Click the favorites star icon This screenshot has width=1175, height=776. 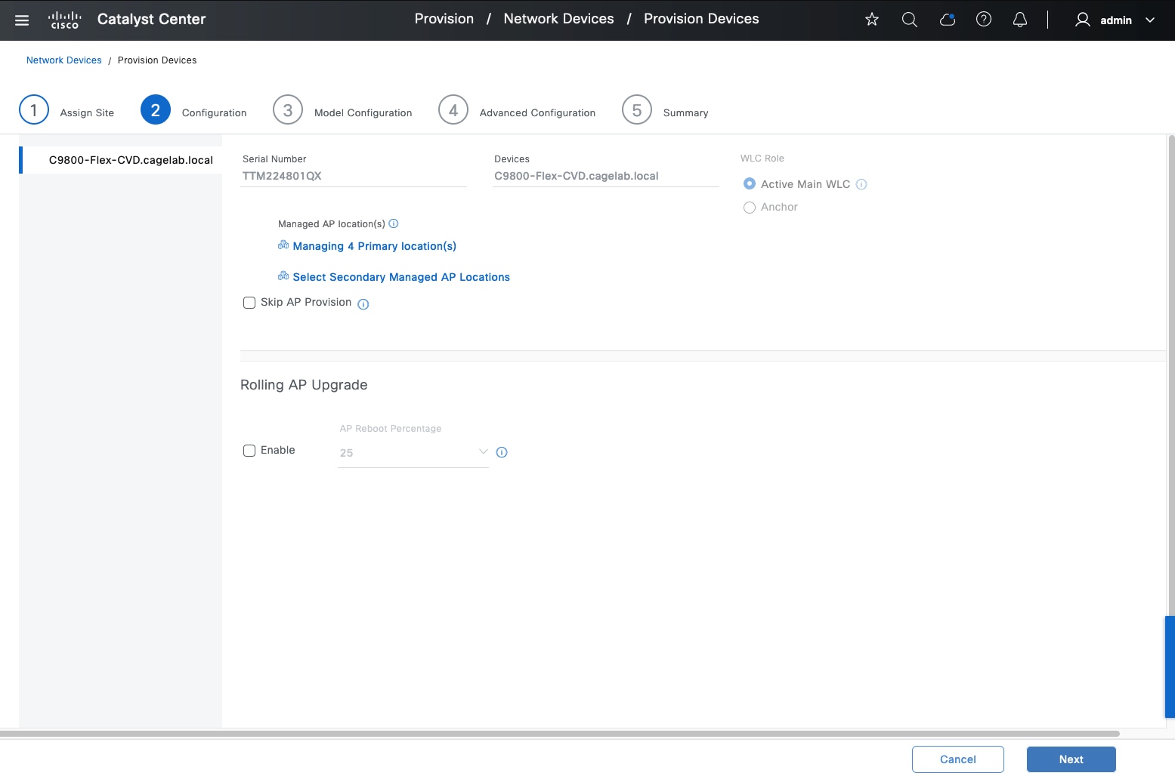pos(872,20)
